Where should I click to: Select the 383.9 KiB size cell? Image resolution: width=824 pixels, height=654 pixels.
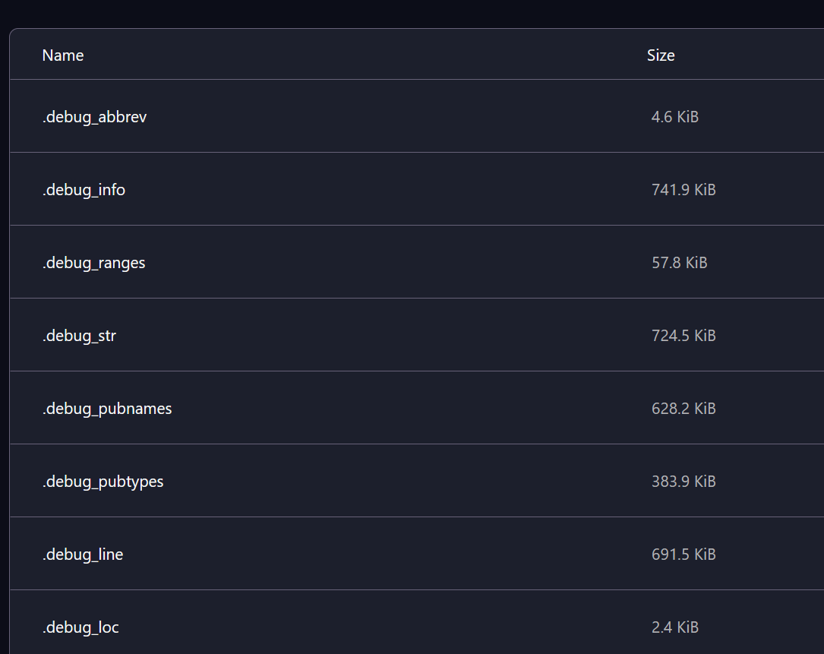[684, 482]
